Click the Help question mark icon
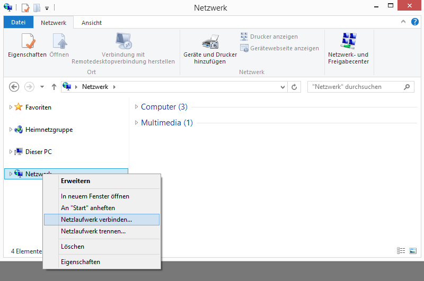The height and width of the screenshot is (281, 424). tap(415, 22)
